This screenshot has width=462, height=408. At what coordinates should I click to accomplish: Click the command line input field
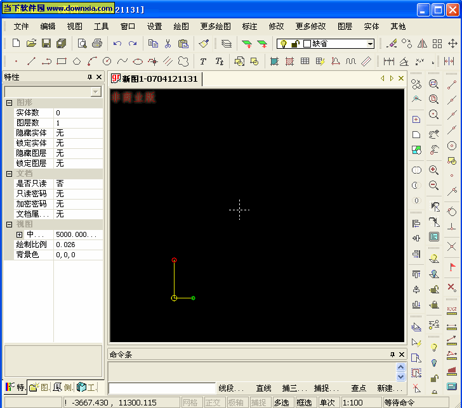pyautogui.click(x=162, y=388)
